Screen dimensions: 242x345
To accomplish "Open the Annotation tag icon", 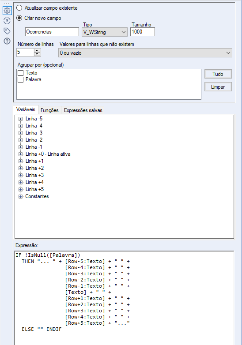I will tap(7, 31).
